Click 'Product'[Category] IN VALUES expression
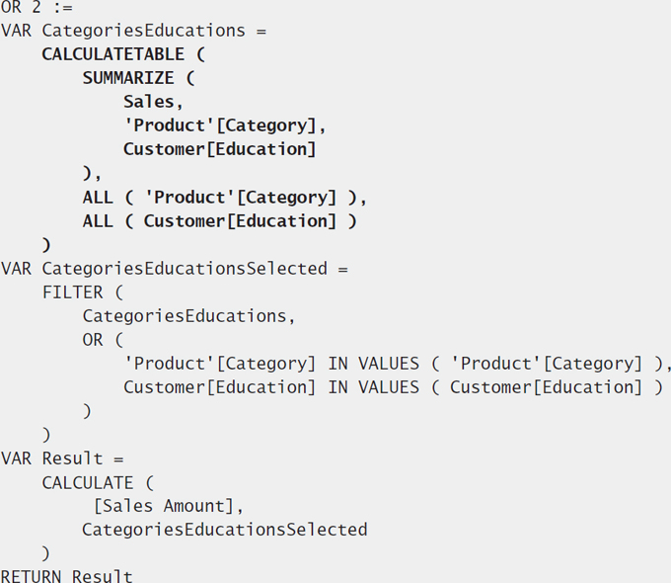 398,364
